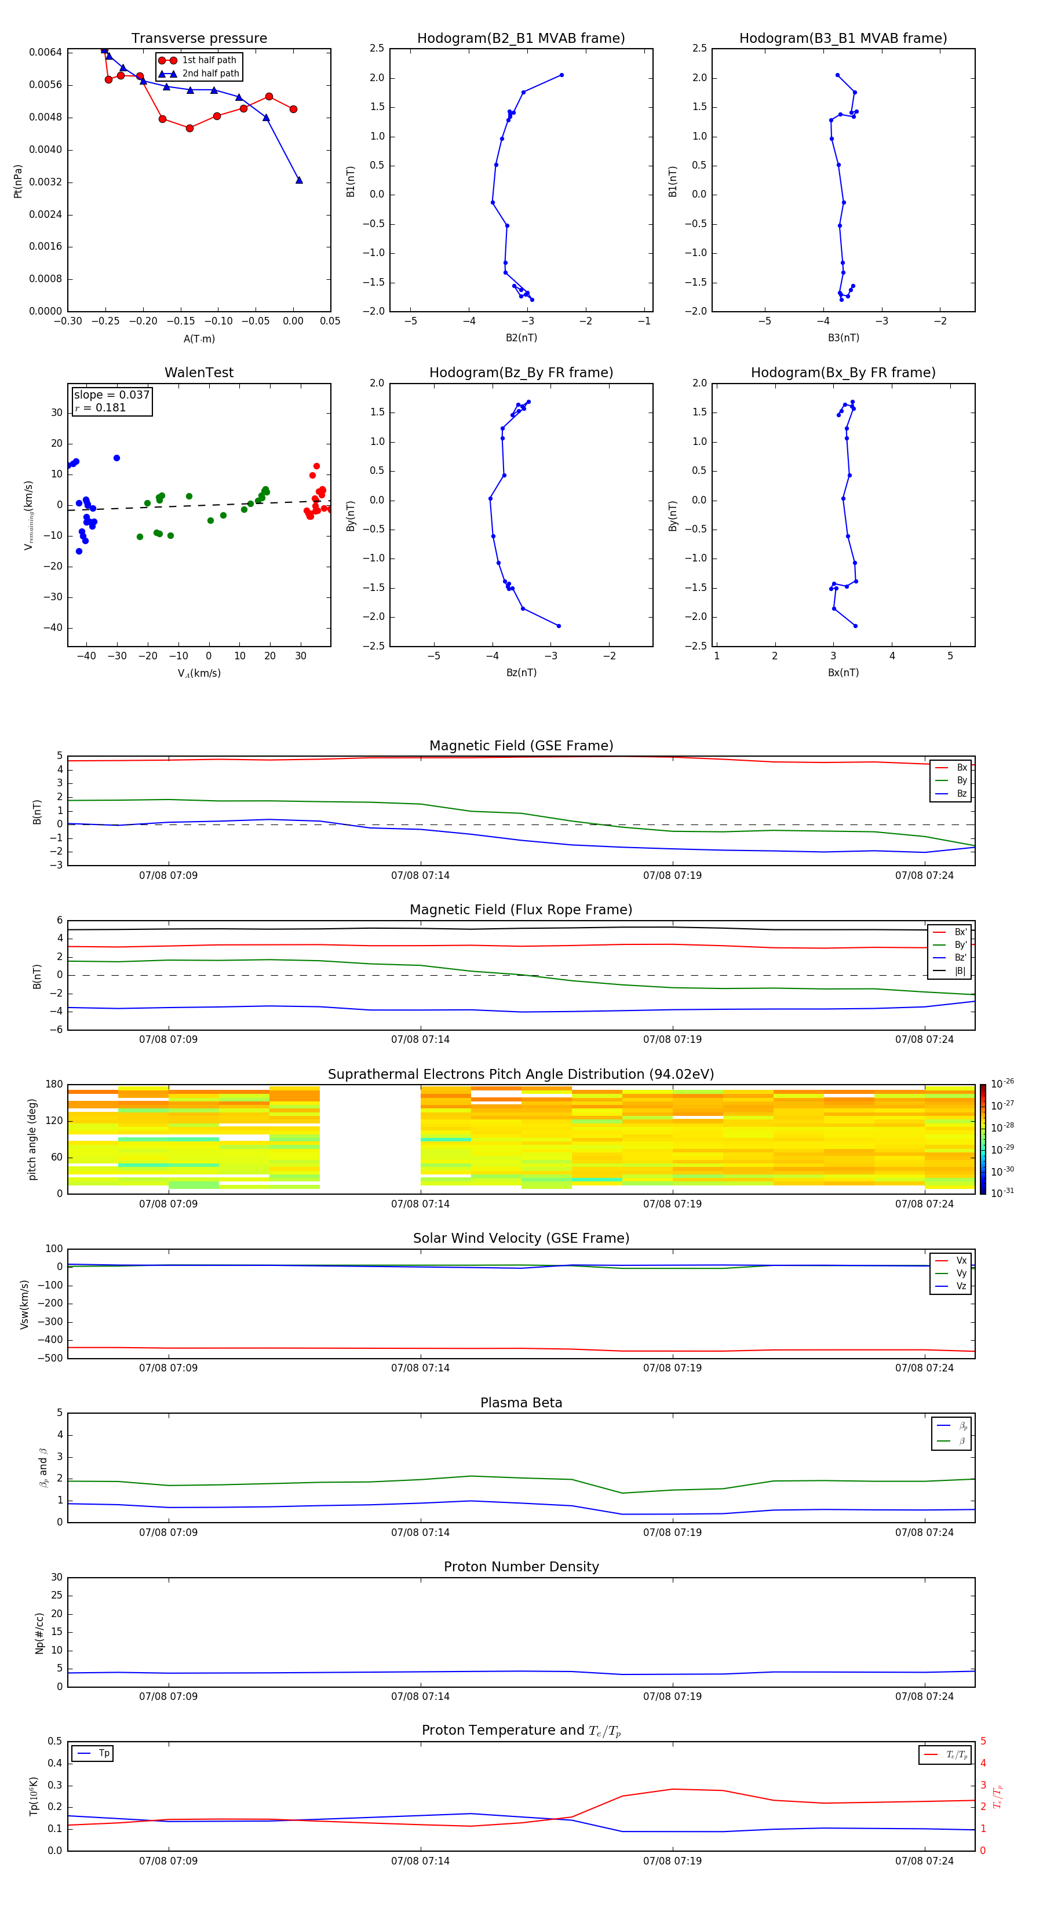Click the Suprathermal Electrons Pitch Angle Distribution title
Image resolution: width=1043 pixels, height=1912 pixels.
point(521,1075)
